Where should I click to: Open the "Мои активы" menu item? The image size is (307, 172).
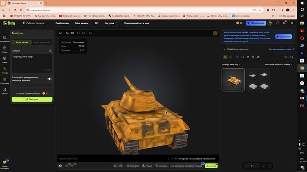(x=82, y=23)
